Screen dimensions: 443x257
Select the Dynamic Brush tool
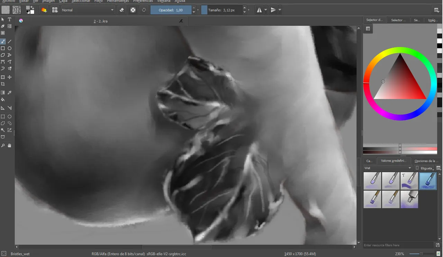(x=3, y=68)
